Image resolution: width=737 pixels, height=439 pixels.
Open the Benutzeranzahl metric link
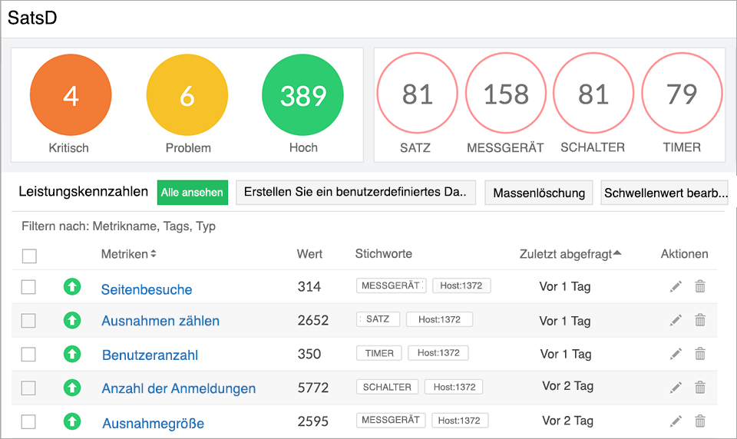coord(150,355)
